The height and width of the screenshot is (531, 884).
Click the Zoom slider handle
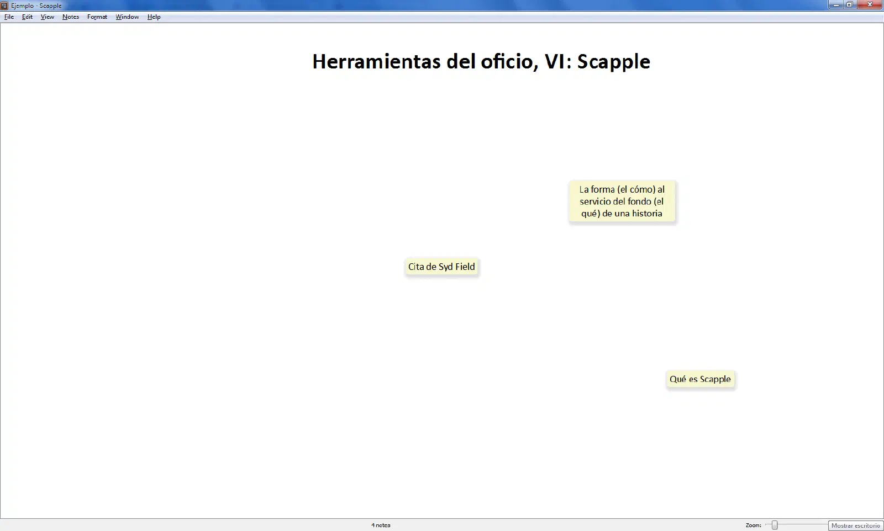[x=775, y=525]
